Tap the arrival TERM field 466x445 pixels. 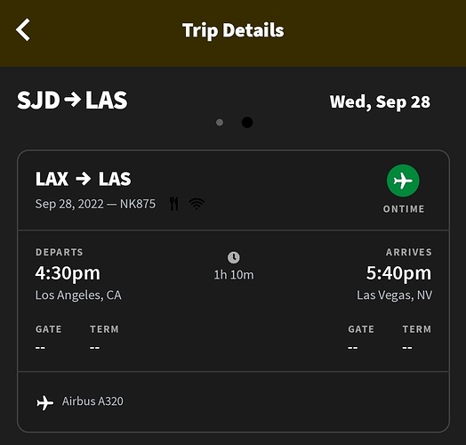point(417,338)
